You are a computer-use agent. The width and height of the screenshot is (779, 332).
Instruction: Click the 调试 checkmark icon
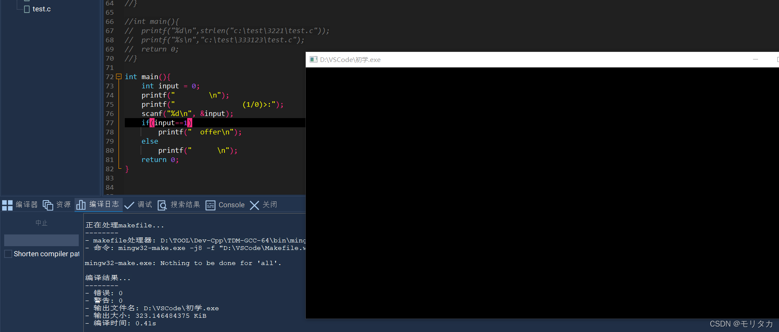[129, 205]
